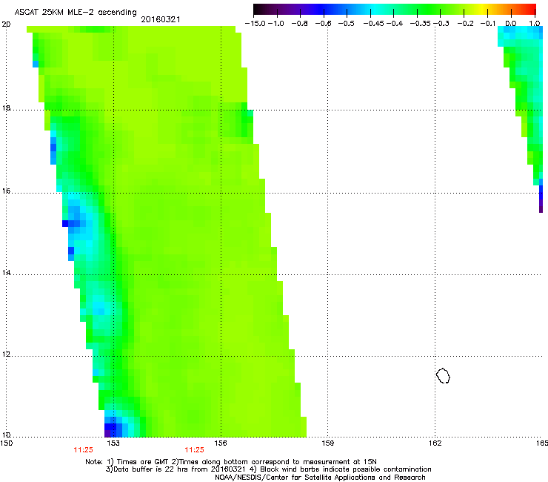Click longitude label 162

[x=435, y=443]
